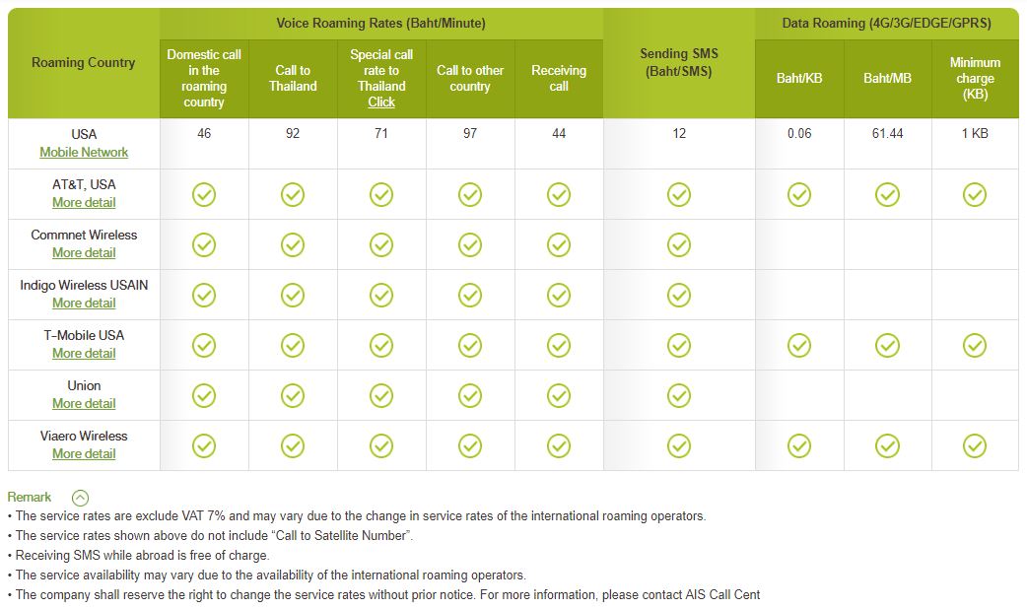Screen dimensions: 1027x609
Task: Collapse the Remark section chevron
Action: [x=80, y=498]
